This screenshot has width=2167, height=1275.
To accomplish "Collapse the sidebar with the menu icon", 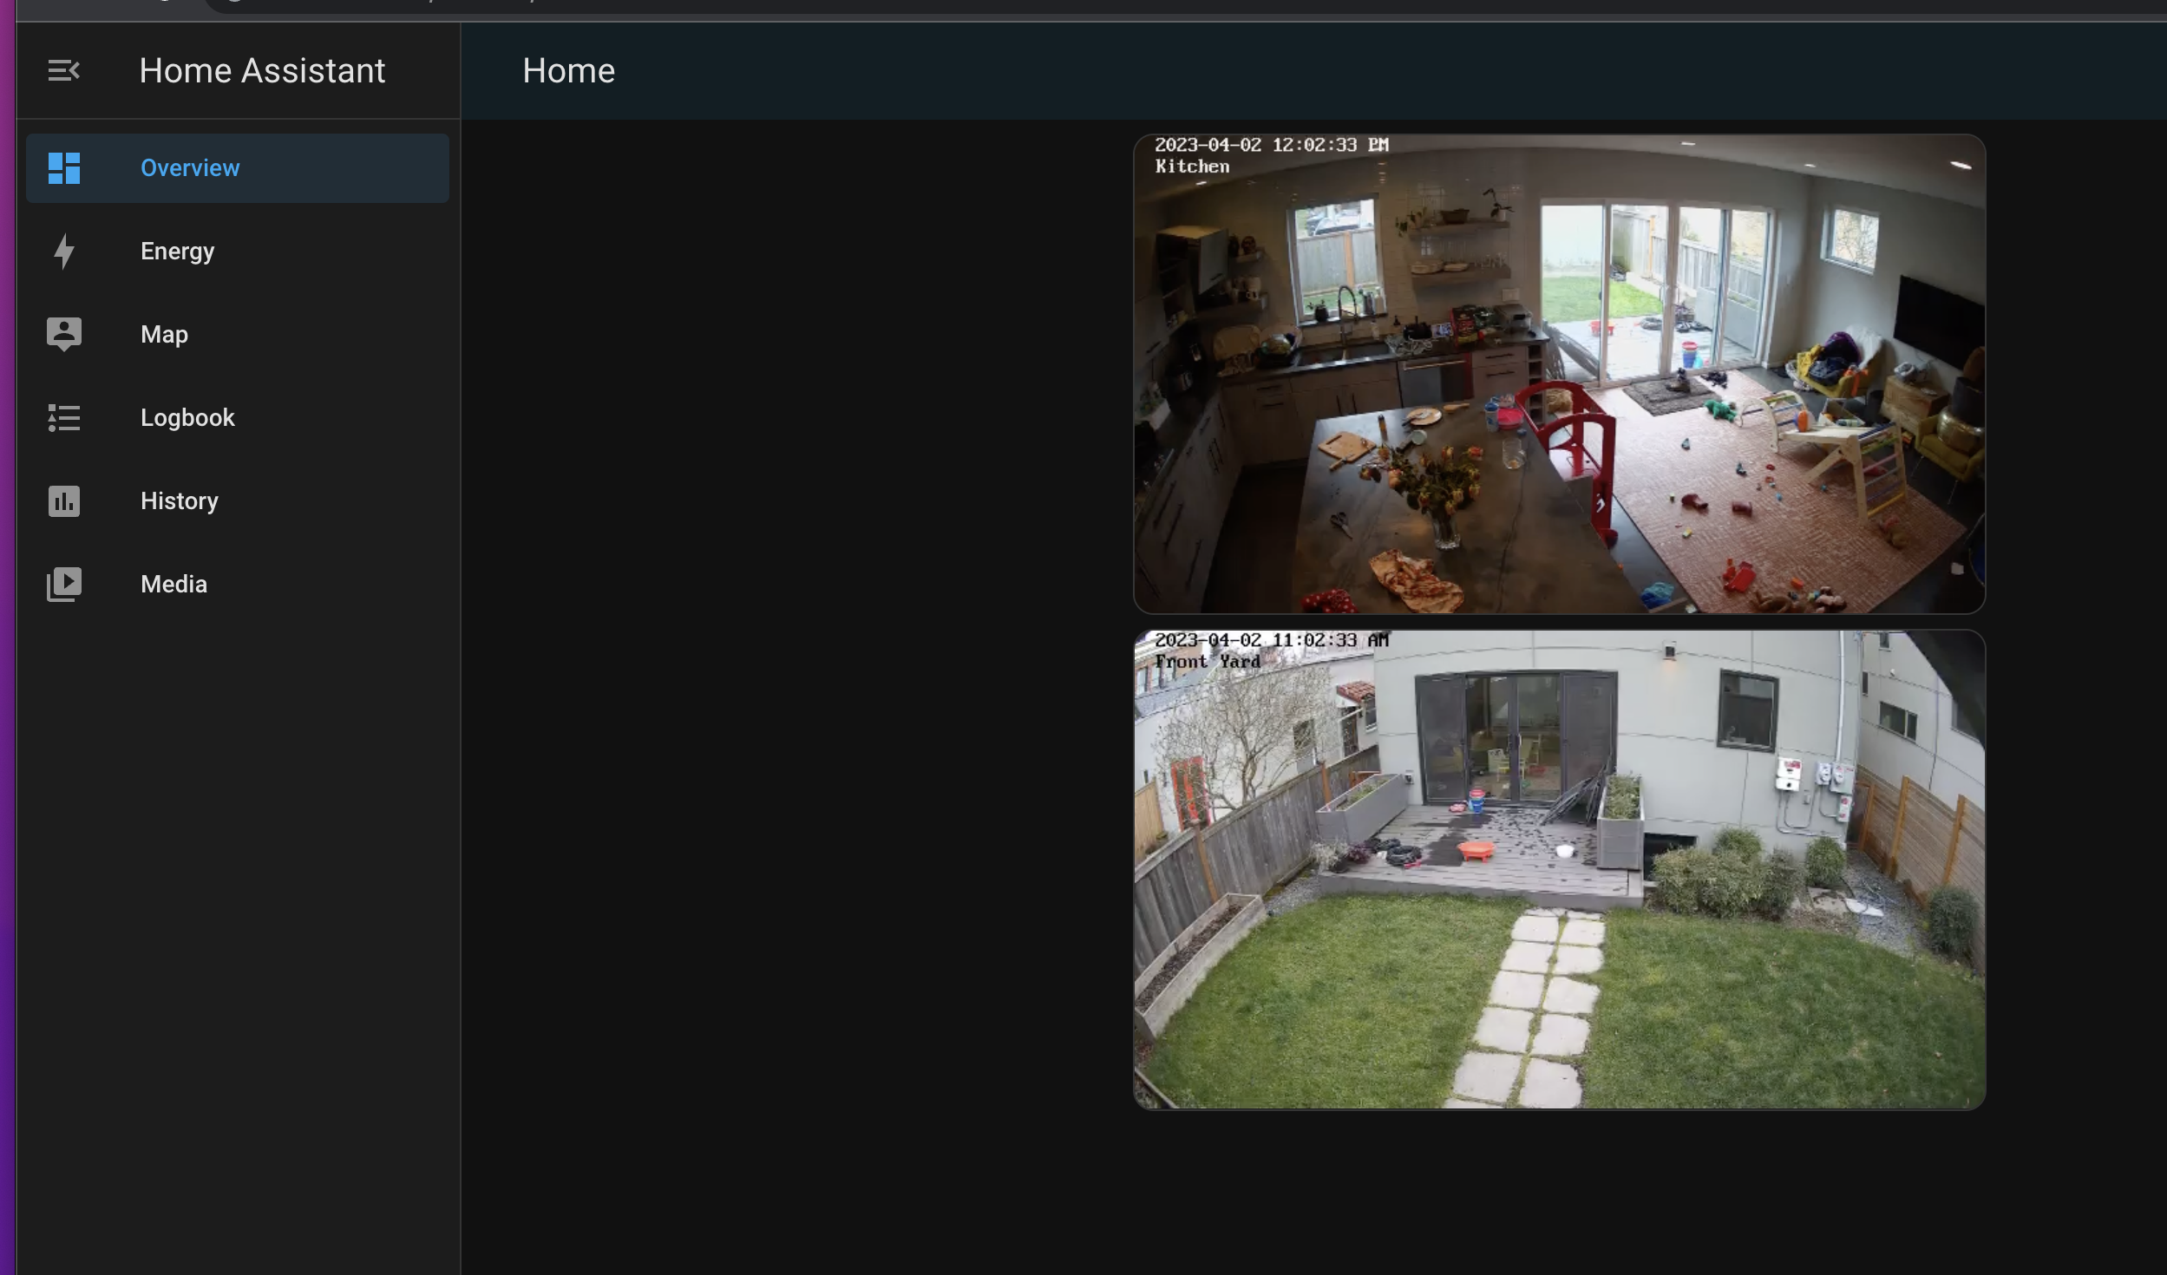I will pos(64,69).
